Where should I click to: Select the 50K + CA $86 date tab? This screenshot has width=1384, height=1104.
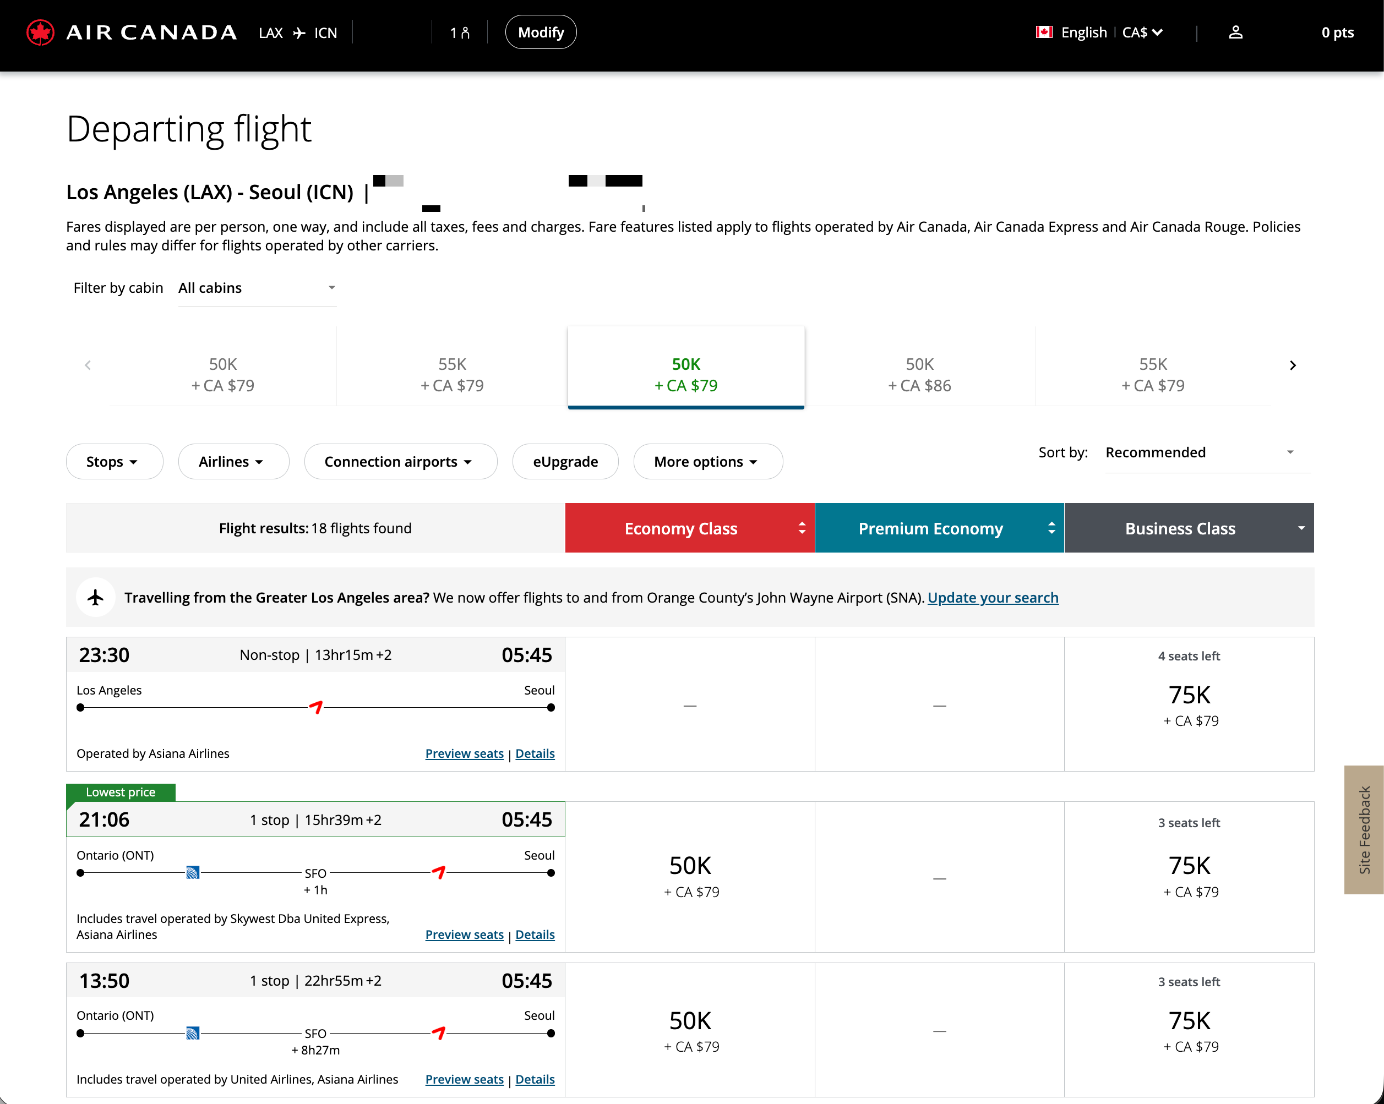[919, 374]
